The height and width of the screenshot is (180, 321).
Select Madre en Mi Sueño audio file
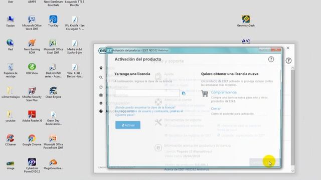[x=75, y=46]
